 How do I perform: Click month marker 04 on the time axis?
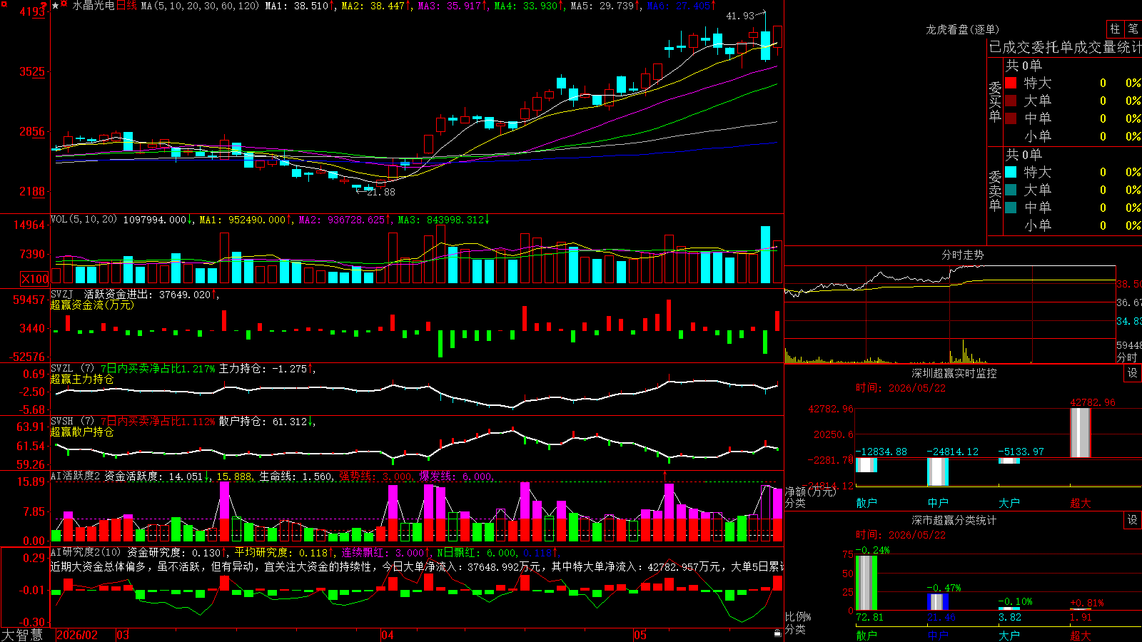coord(388,635)
